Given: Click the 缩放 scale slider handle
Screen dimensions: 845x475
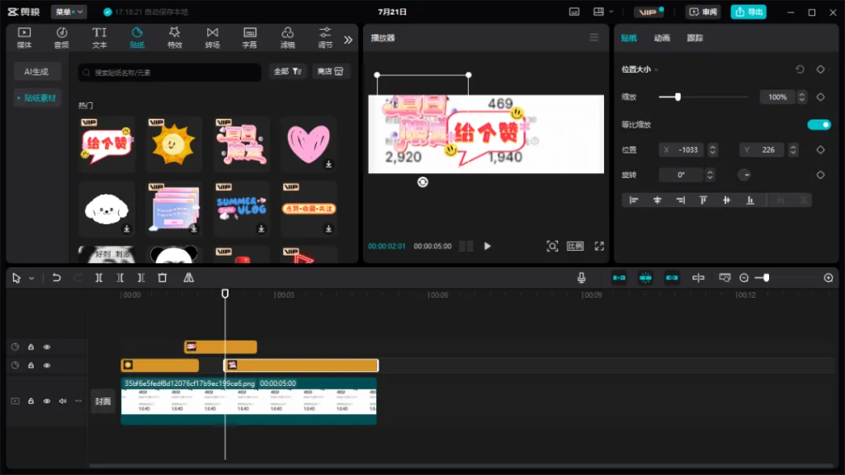Looking at the screenshot, I should [678, 97].
